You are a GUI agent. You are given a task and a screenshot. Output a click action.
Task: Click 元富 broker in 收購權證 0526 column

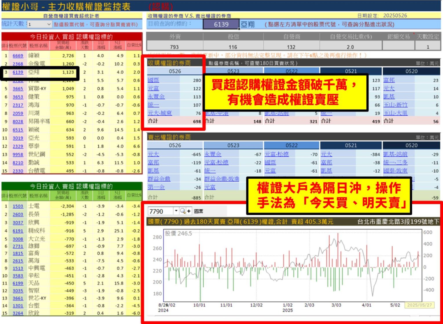pyautogui.click(x=153, y=88)
